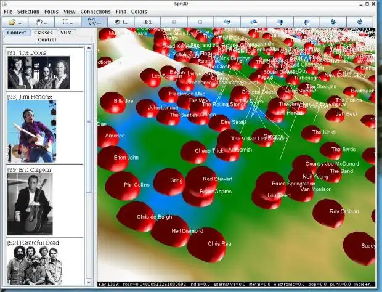382x292 pixels.
Task: Click the blue left-pointing arrow view button
Action: coord(253,22)
